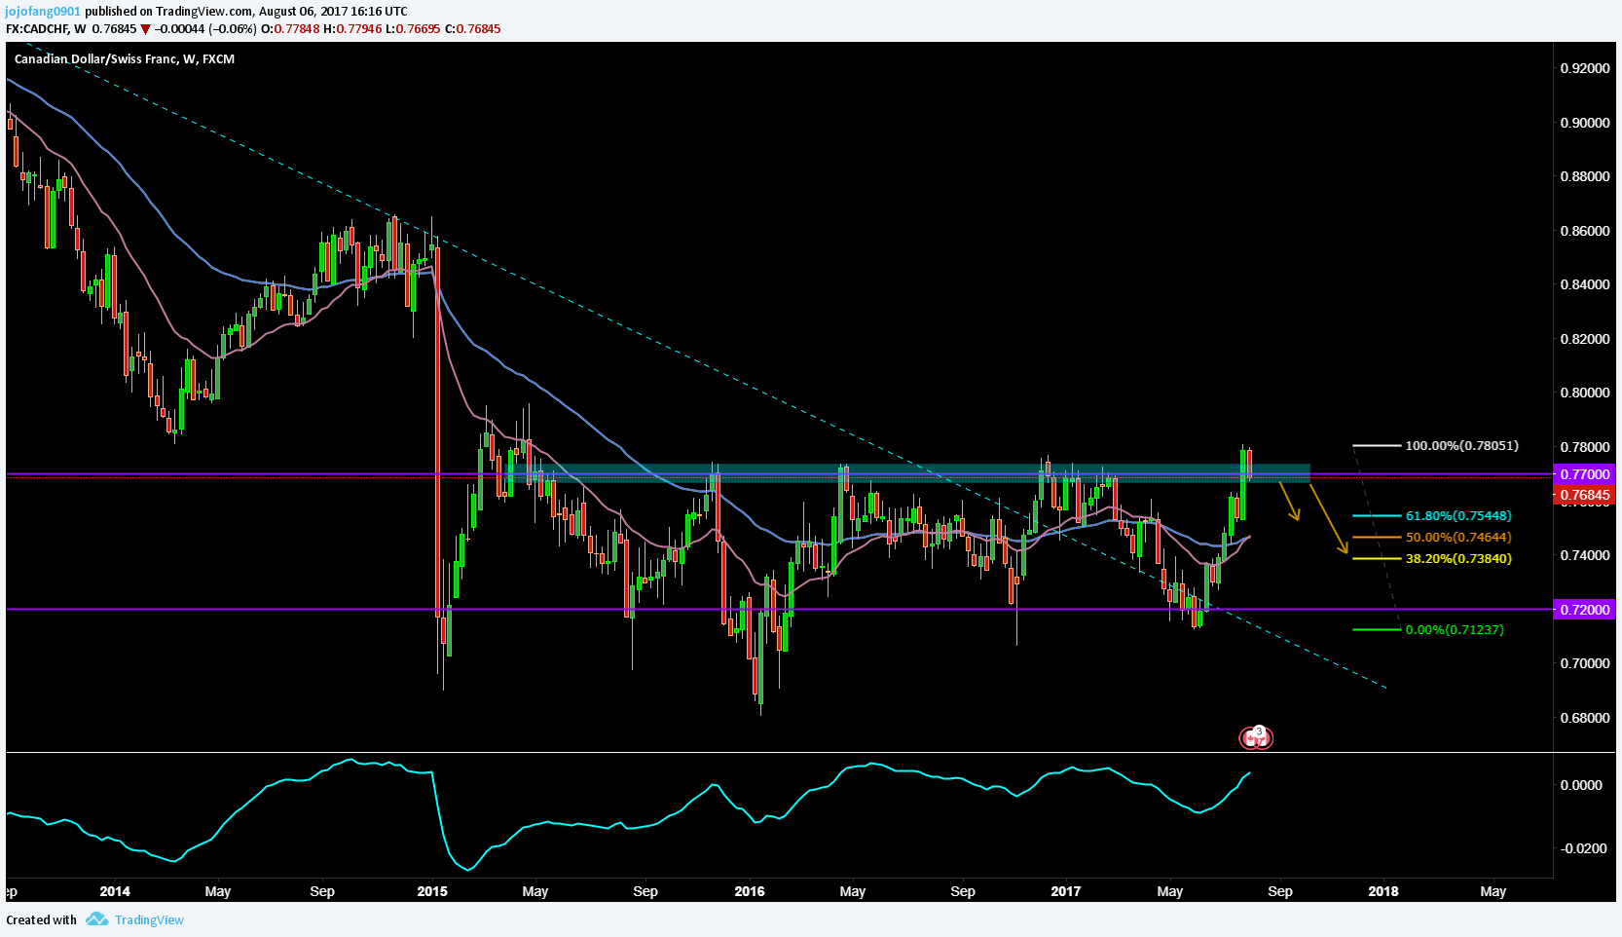Click the 0.84000 price axis label
Screen dimensions: 1622x937
pyautogui.click(x=1585, y=284)
